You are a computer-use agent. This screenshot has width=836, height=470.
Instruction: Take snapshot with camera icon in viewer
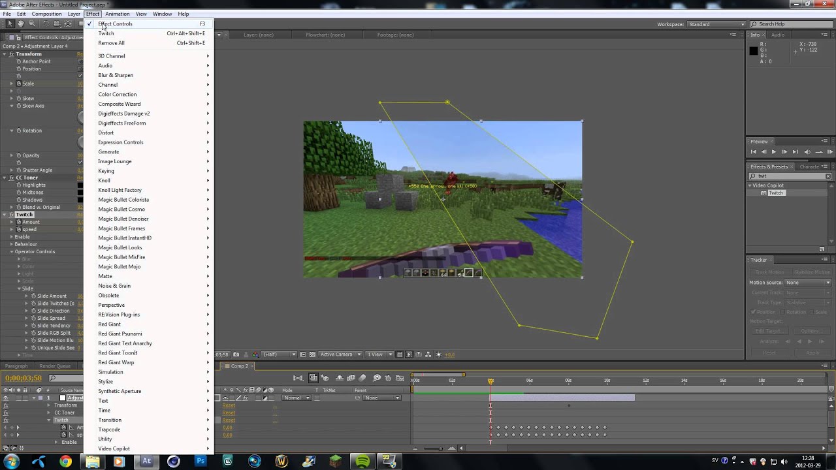click(236, 354)
